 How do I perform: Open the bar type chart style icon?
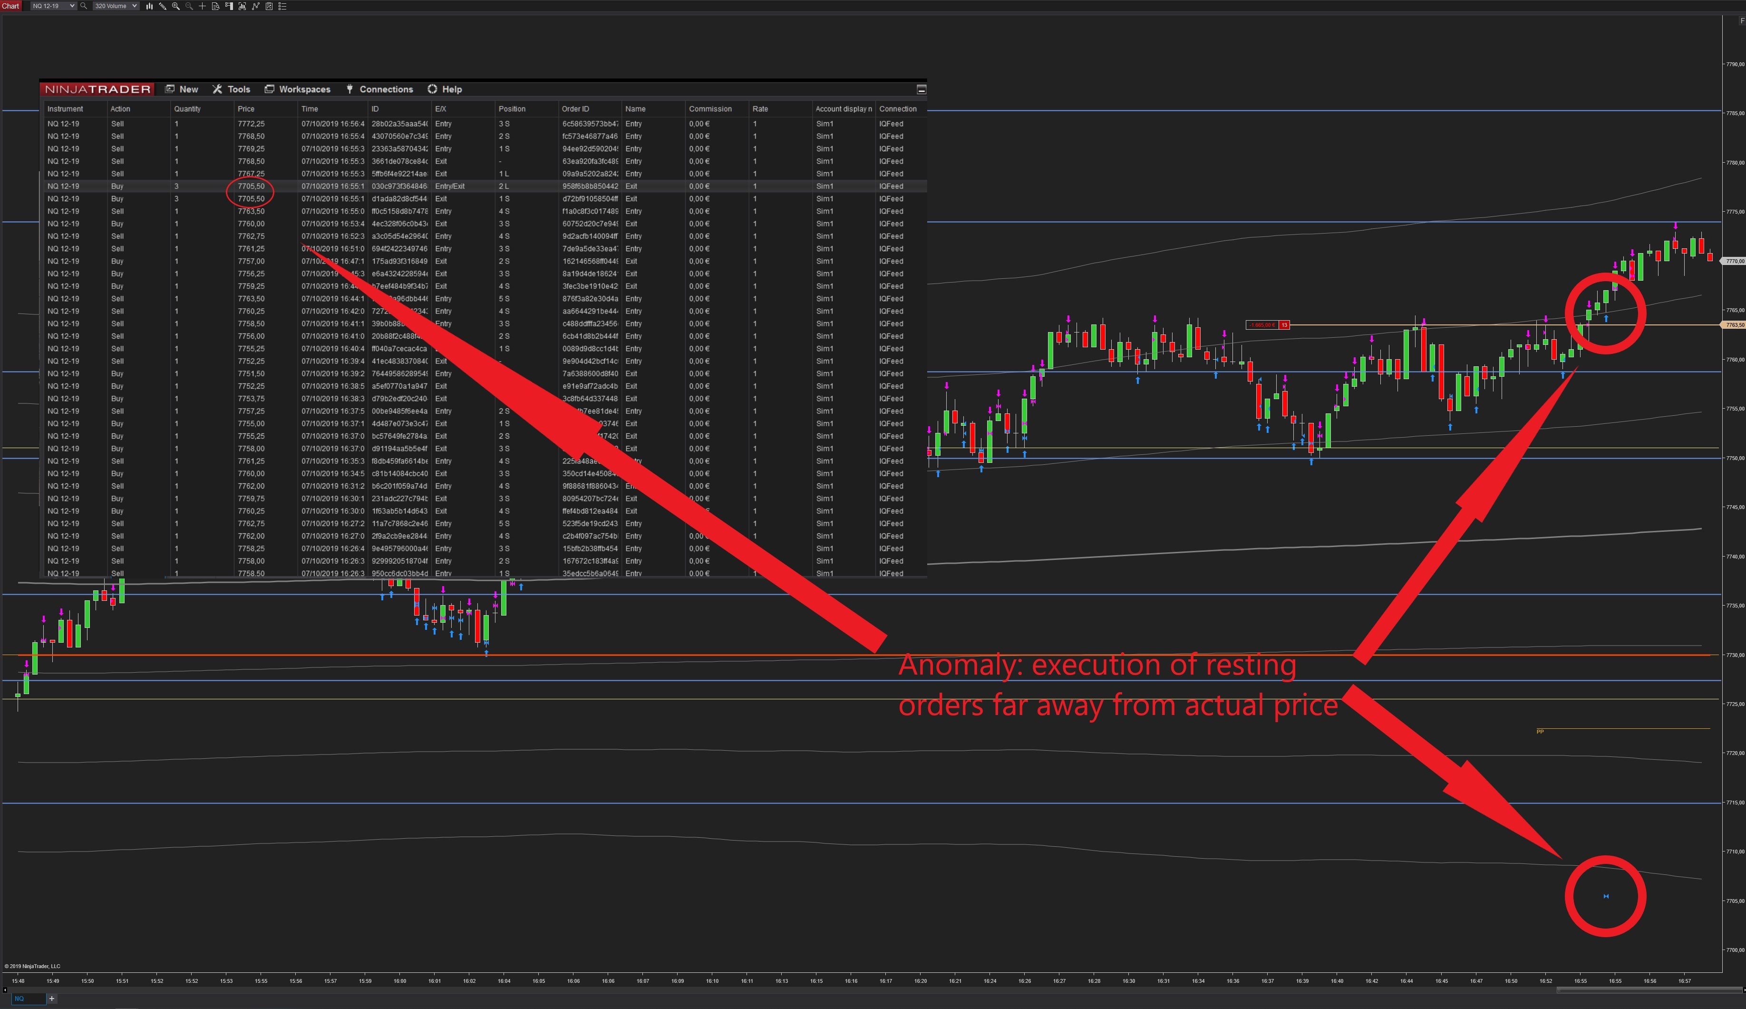[149, 6]
